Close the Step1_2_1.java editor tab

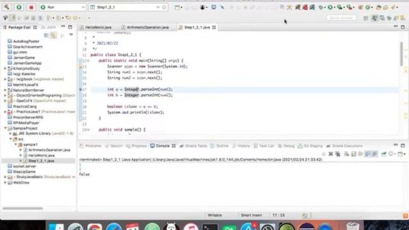click(214, 27)
